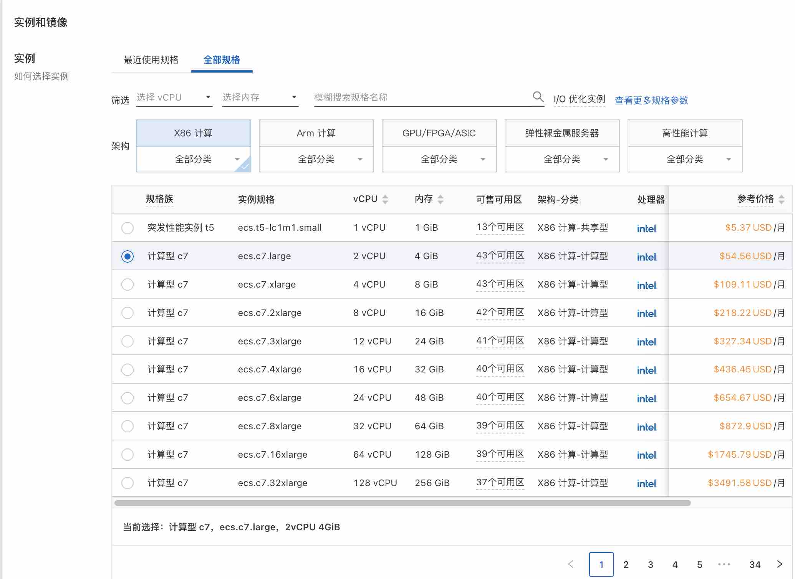
Task: Select the ecs.c7.32xlarge radio button
Action: tap(128, 483)
